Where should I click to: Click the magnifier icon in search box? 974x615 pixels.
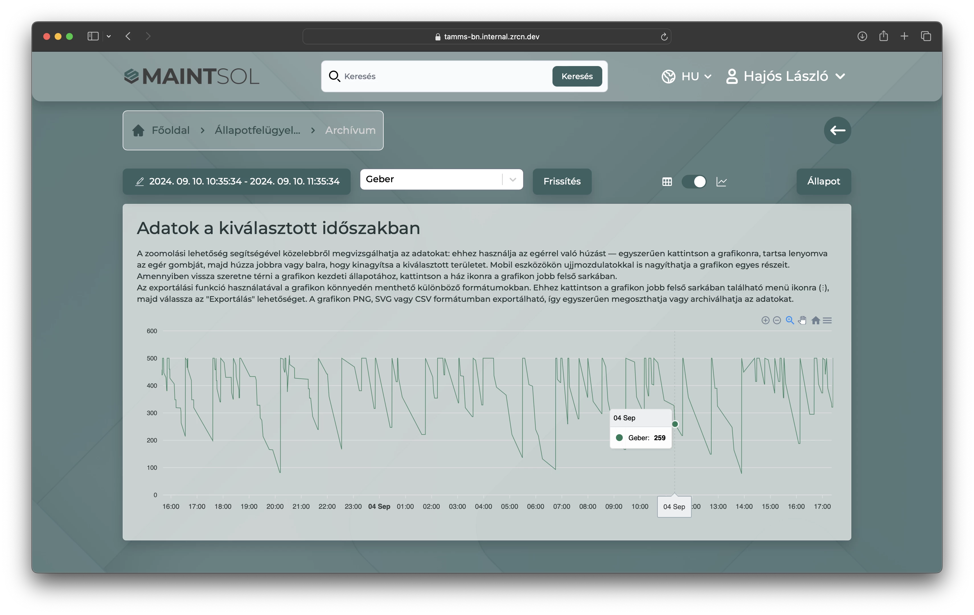[x=334, y=76]
